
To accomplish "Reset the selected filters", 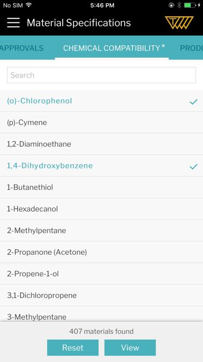I will click(73, 347).
